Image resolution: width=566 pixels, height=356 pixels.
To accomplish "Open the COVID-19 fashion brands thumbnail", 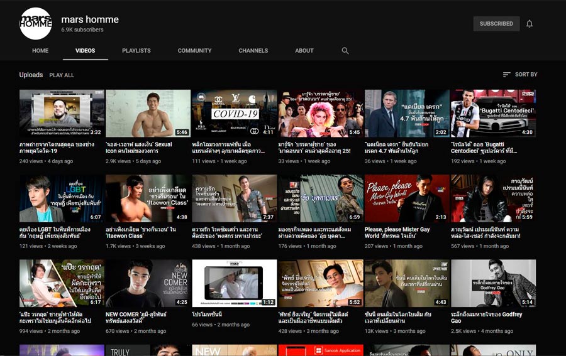I will (235, 114).
